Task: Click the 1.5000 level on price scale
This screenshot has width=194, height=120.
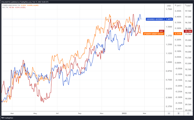Action: 169,27
